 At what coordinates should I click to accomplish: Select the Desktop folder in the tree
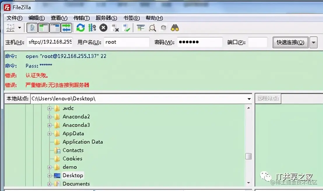(x=72, y=175)
